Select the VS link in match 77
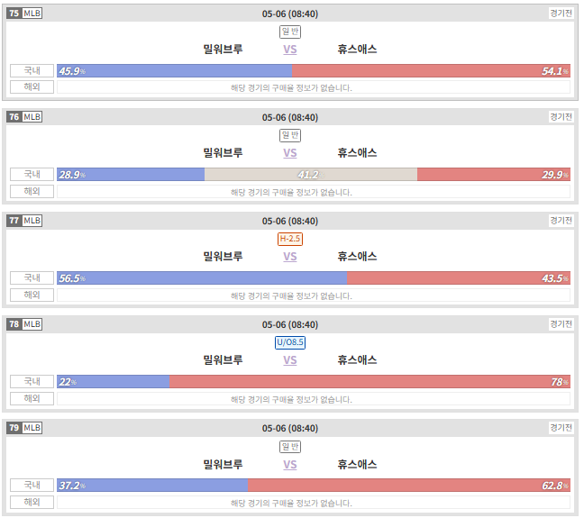 point(290,257)
